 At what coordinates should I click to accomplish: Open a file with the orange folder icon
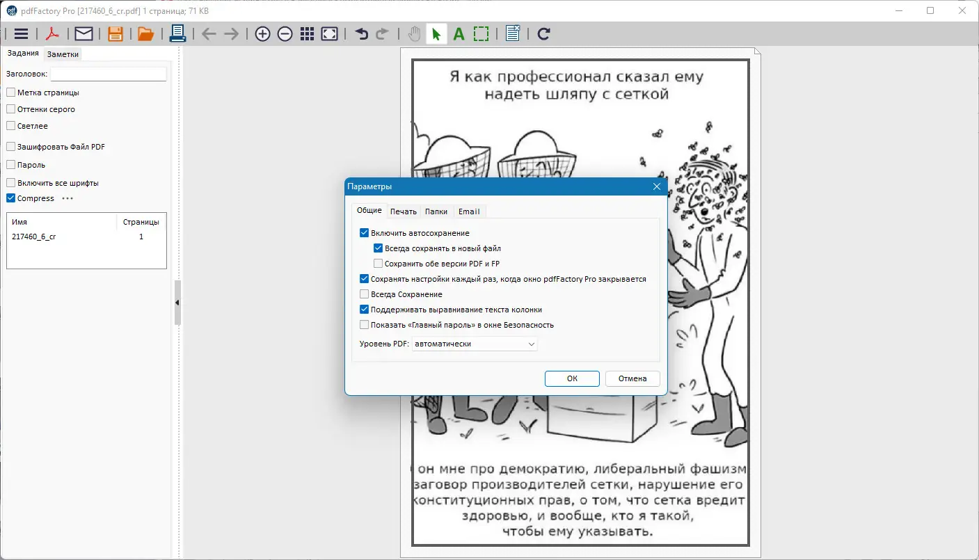click(145, 33)
